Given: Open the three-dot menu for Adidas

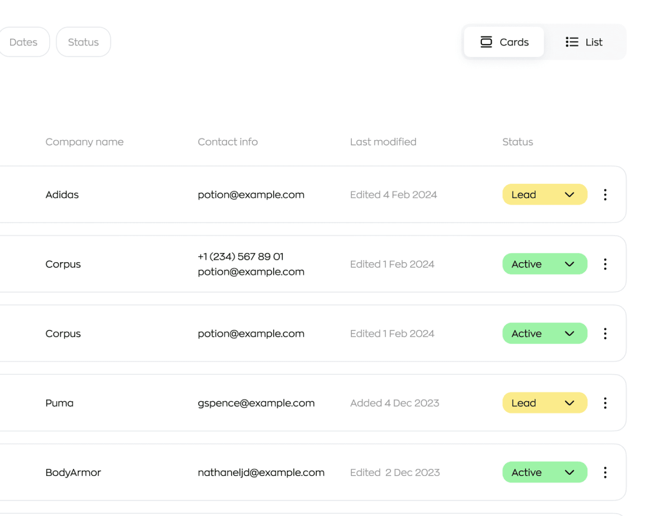Looking at the screenshot, I should tap(605, 194).
